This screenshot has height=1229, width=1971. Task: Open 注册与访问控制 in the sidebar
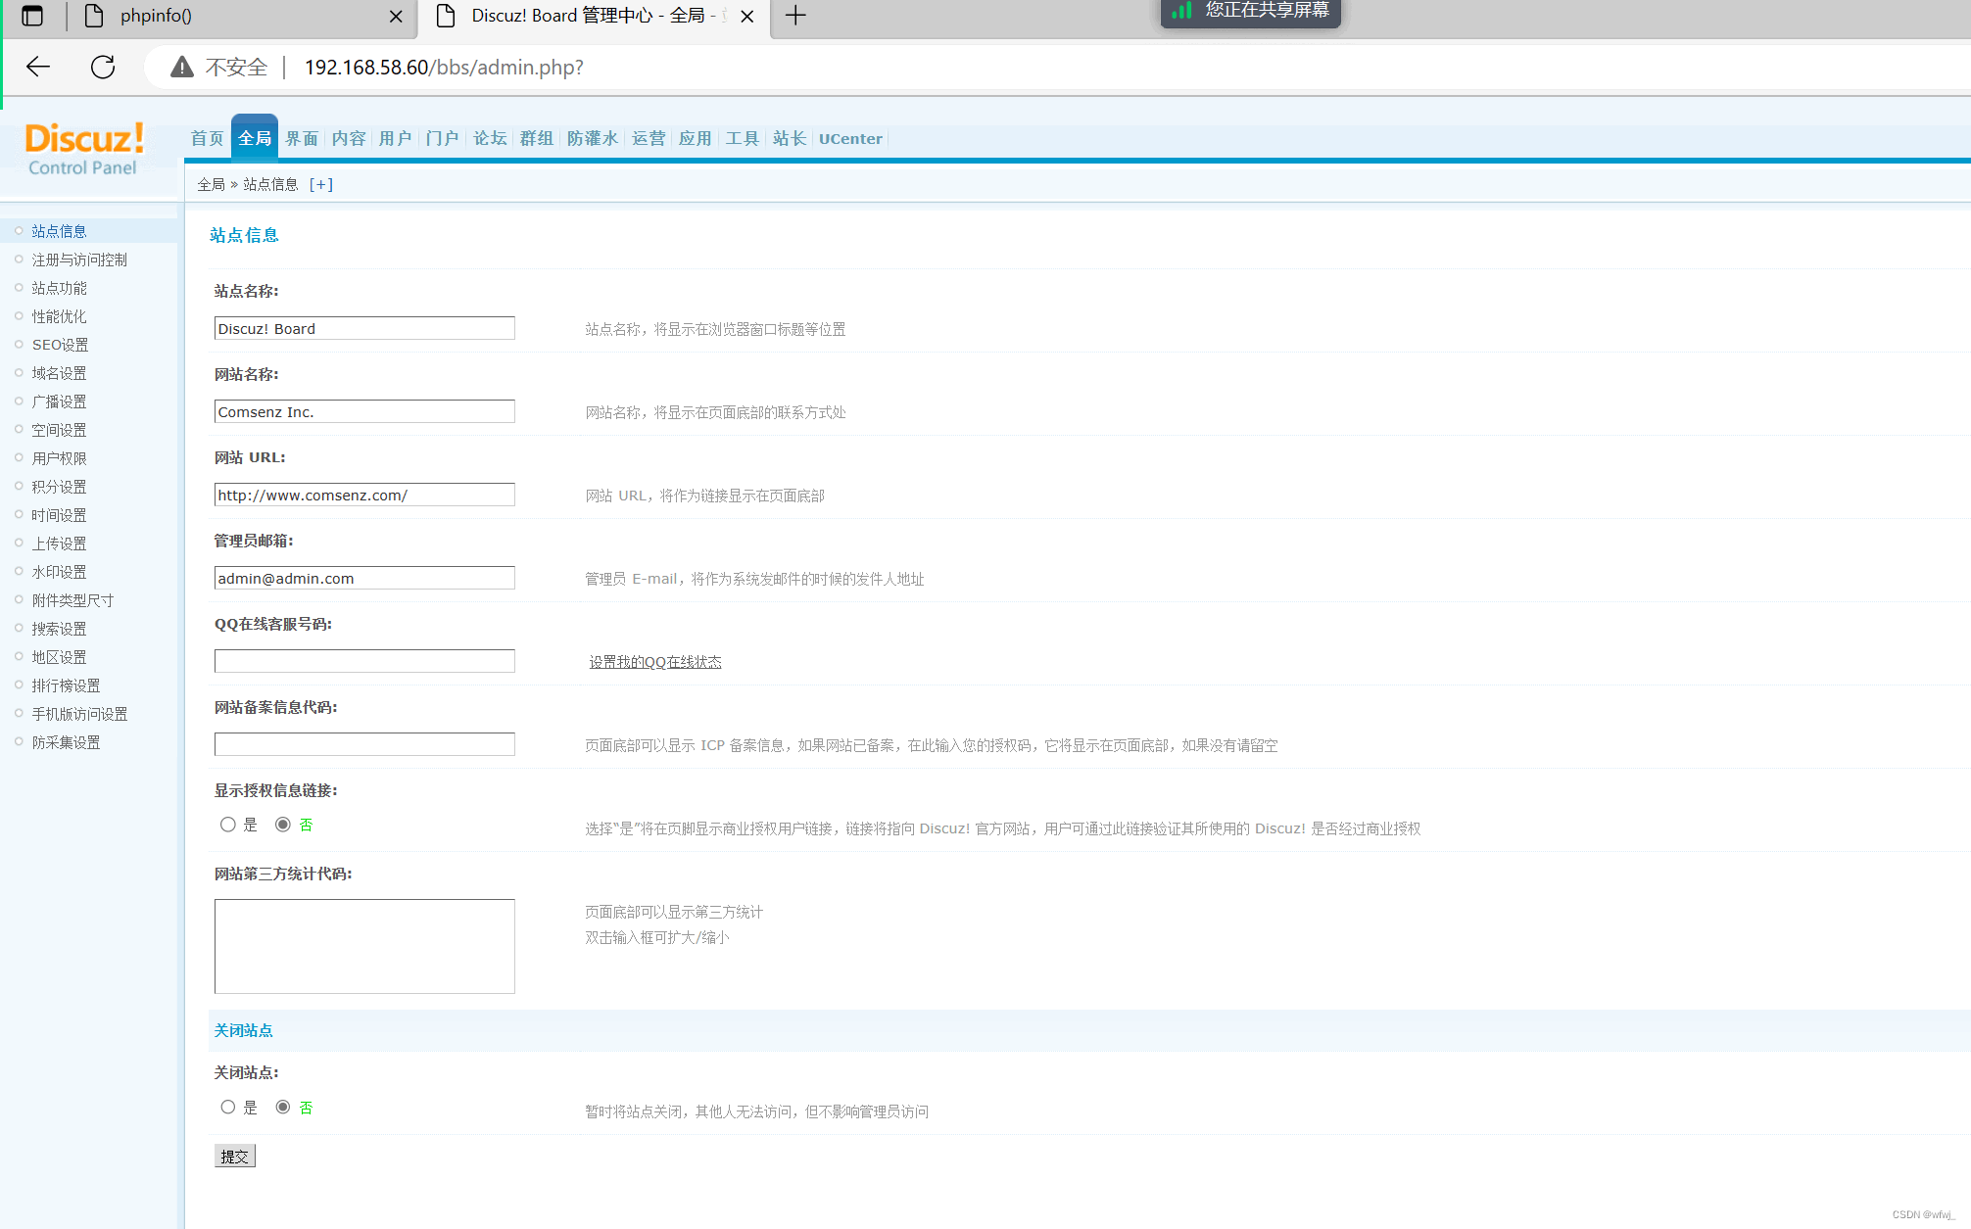coord(79,260)
